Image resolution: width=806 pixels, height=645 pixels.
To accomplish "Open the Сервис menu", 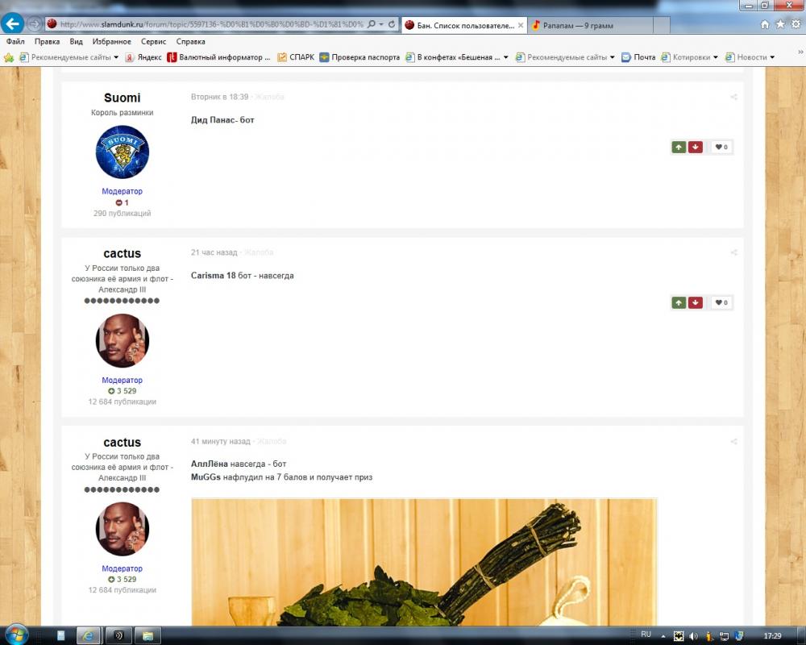I will click(x=153, y=41).
